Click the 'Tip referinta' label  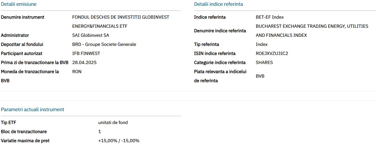tap(207, 45)
